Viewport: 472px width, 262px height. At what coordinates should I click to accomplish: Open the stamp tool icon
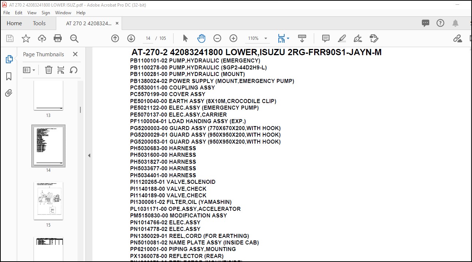[x=373, y=38]
